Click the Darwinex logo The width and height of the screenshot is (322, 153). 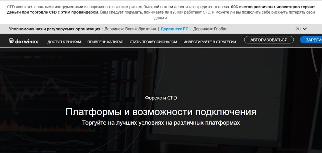[x=23, y=41]
